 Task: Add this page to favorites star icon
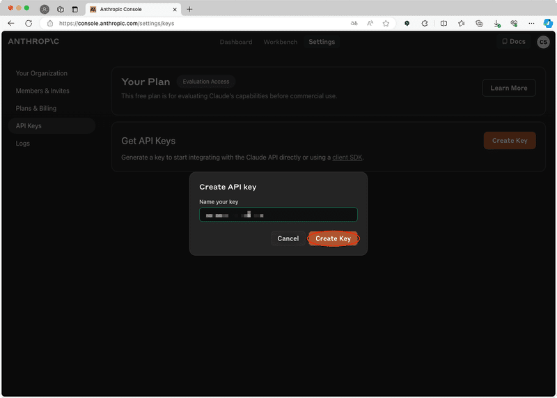[x=386, y=24]
